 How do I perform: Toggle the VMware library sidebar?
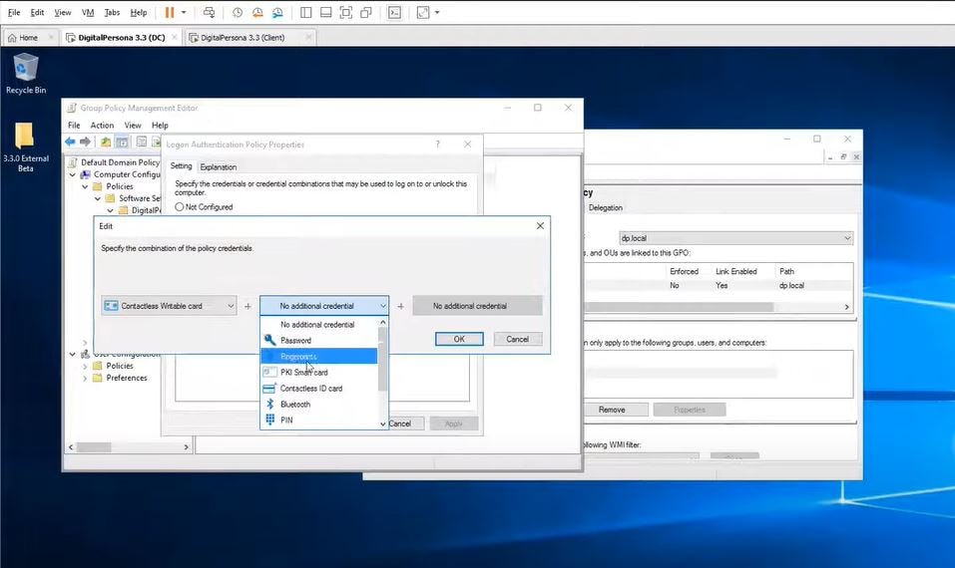coord(306,12)
